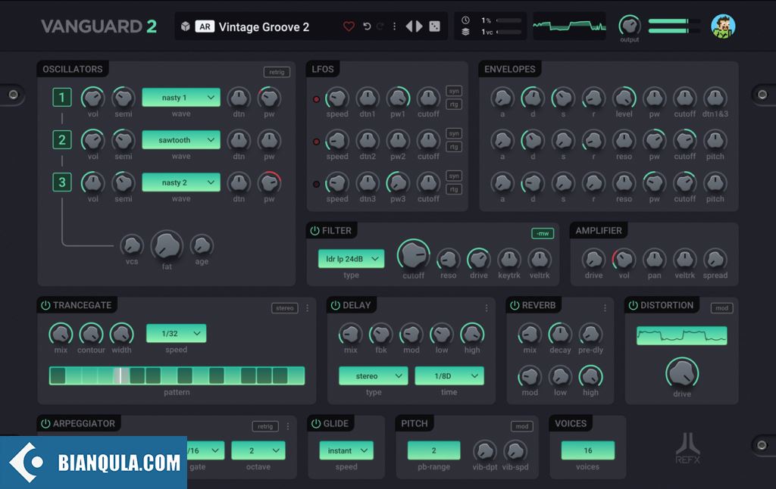
Task: Click LFO 1 red indicator light
Action: tap(316, 99)
